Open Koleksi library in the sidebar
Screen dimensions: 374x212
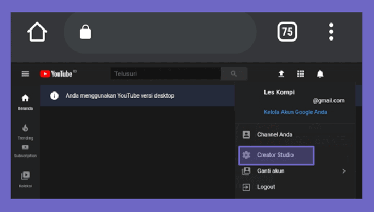[25, 180]
